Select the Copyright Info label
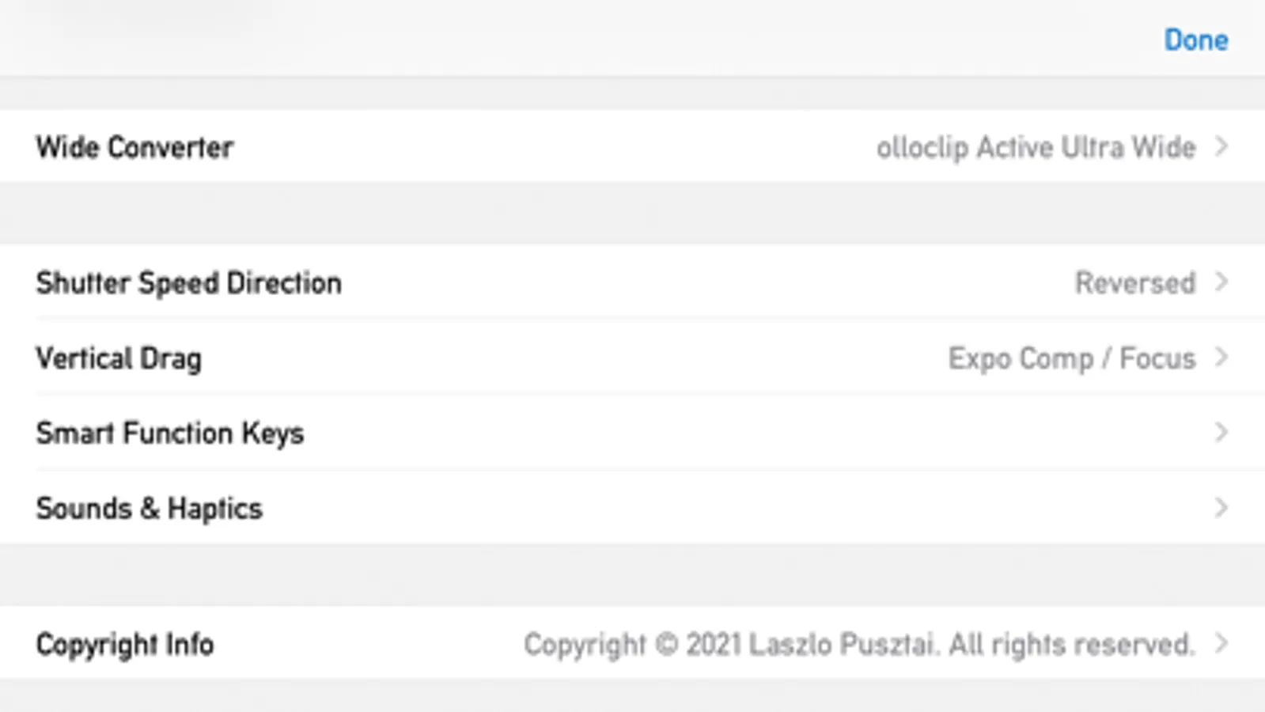The image size is (1265, 712). tap(125, 645)
